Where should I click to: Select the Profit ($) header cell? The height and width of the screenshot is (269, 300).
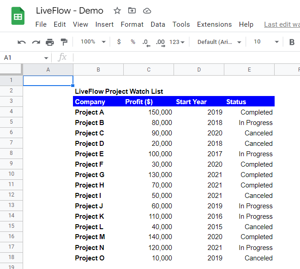[x=149, y=101]
